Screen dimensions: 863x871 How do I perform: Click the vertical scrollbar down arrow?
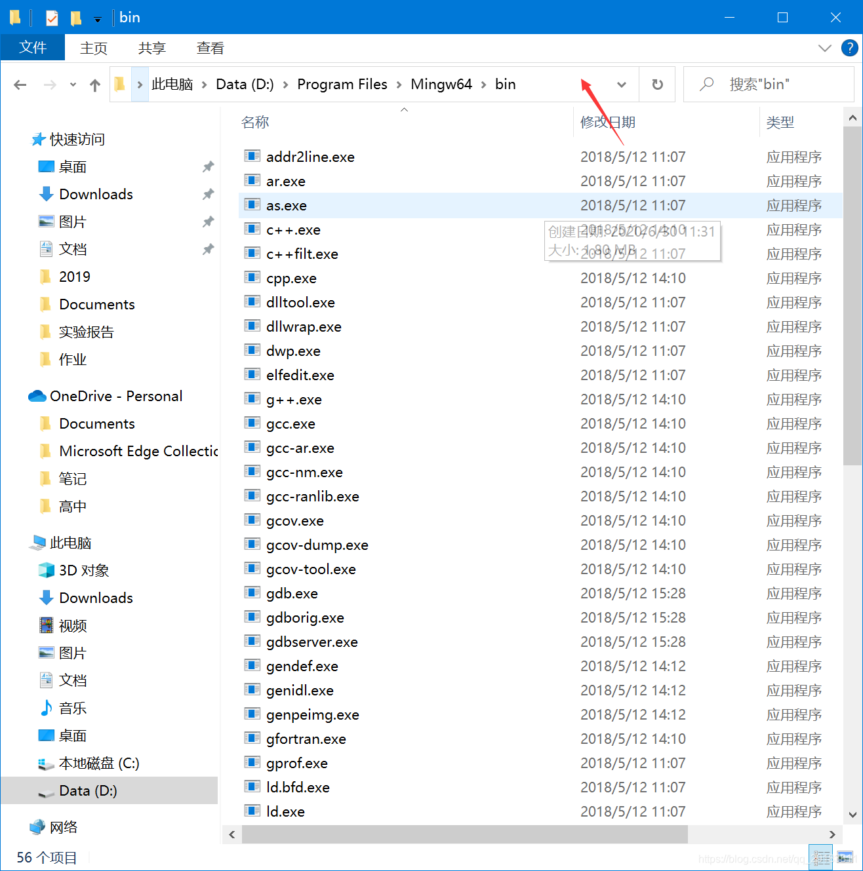click(853, 815)
